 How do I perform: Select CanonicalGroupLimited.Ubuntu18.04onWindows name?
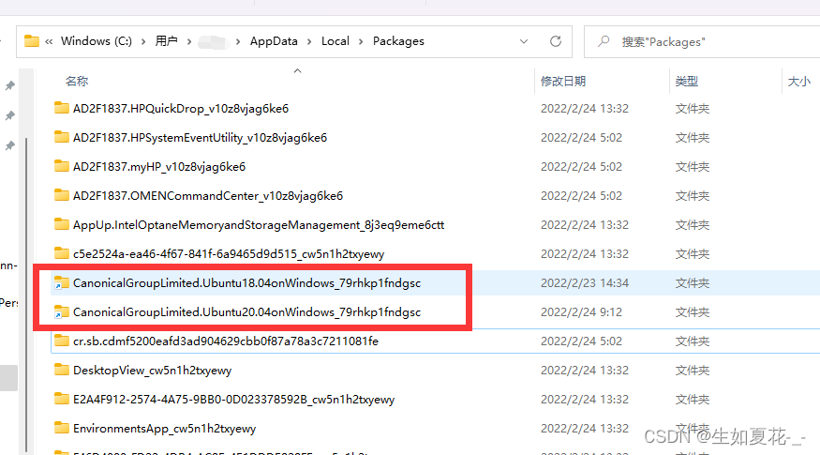(246, 282)
